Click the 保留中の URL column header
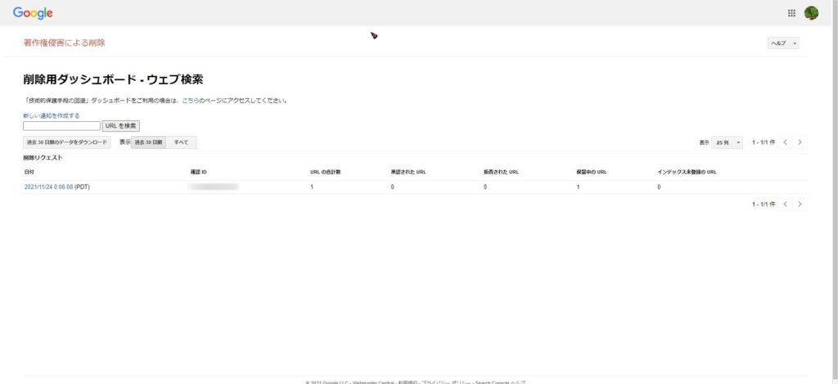The width and height of the screenshot is (838, 384). point(591,172)
